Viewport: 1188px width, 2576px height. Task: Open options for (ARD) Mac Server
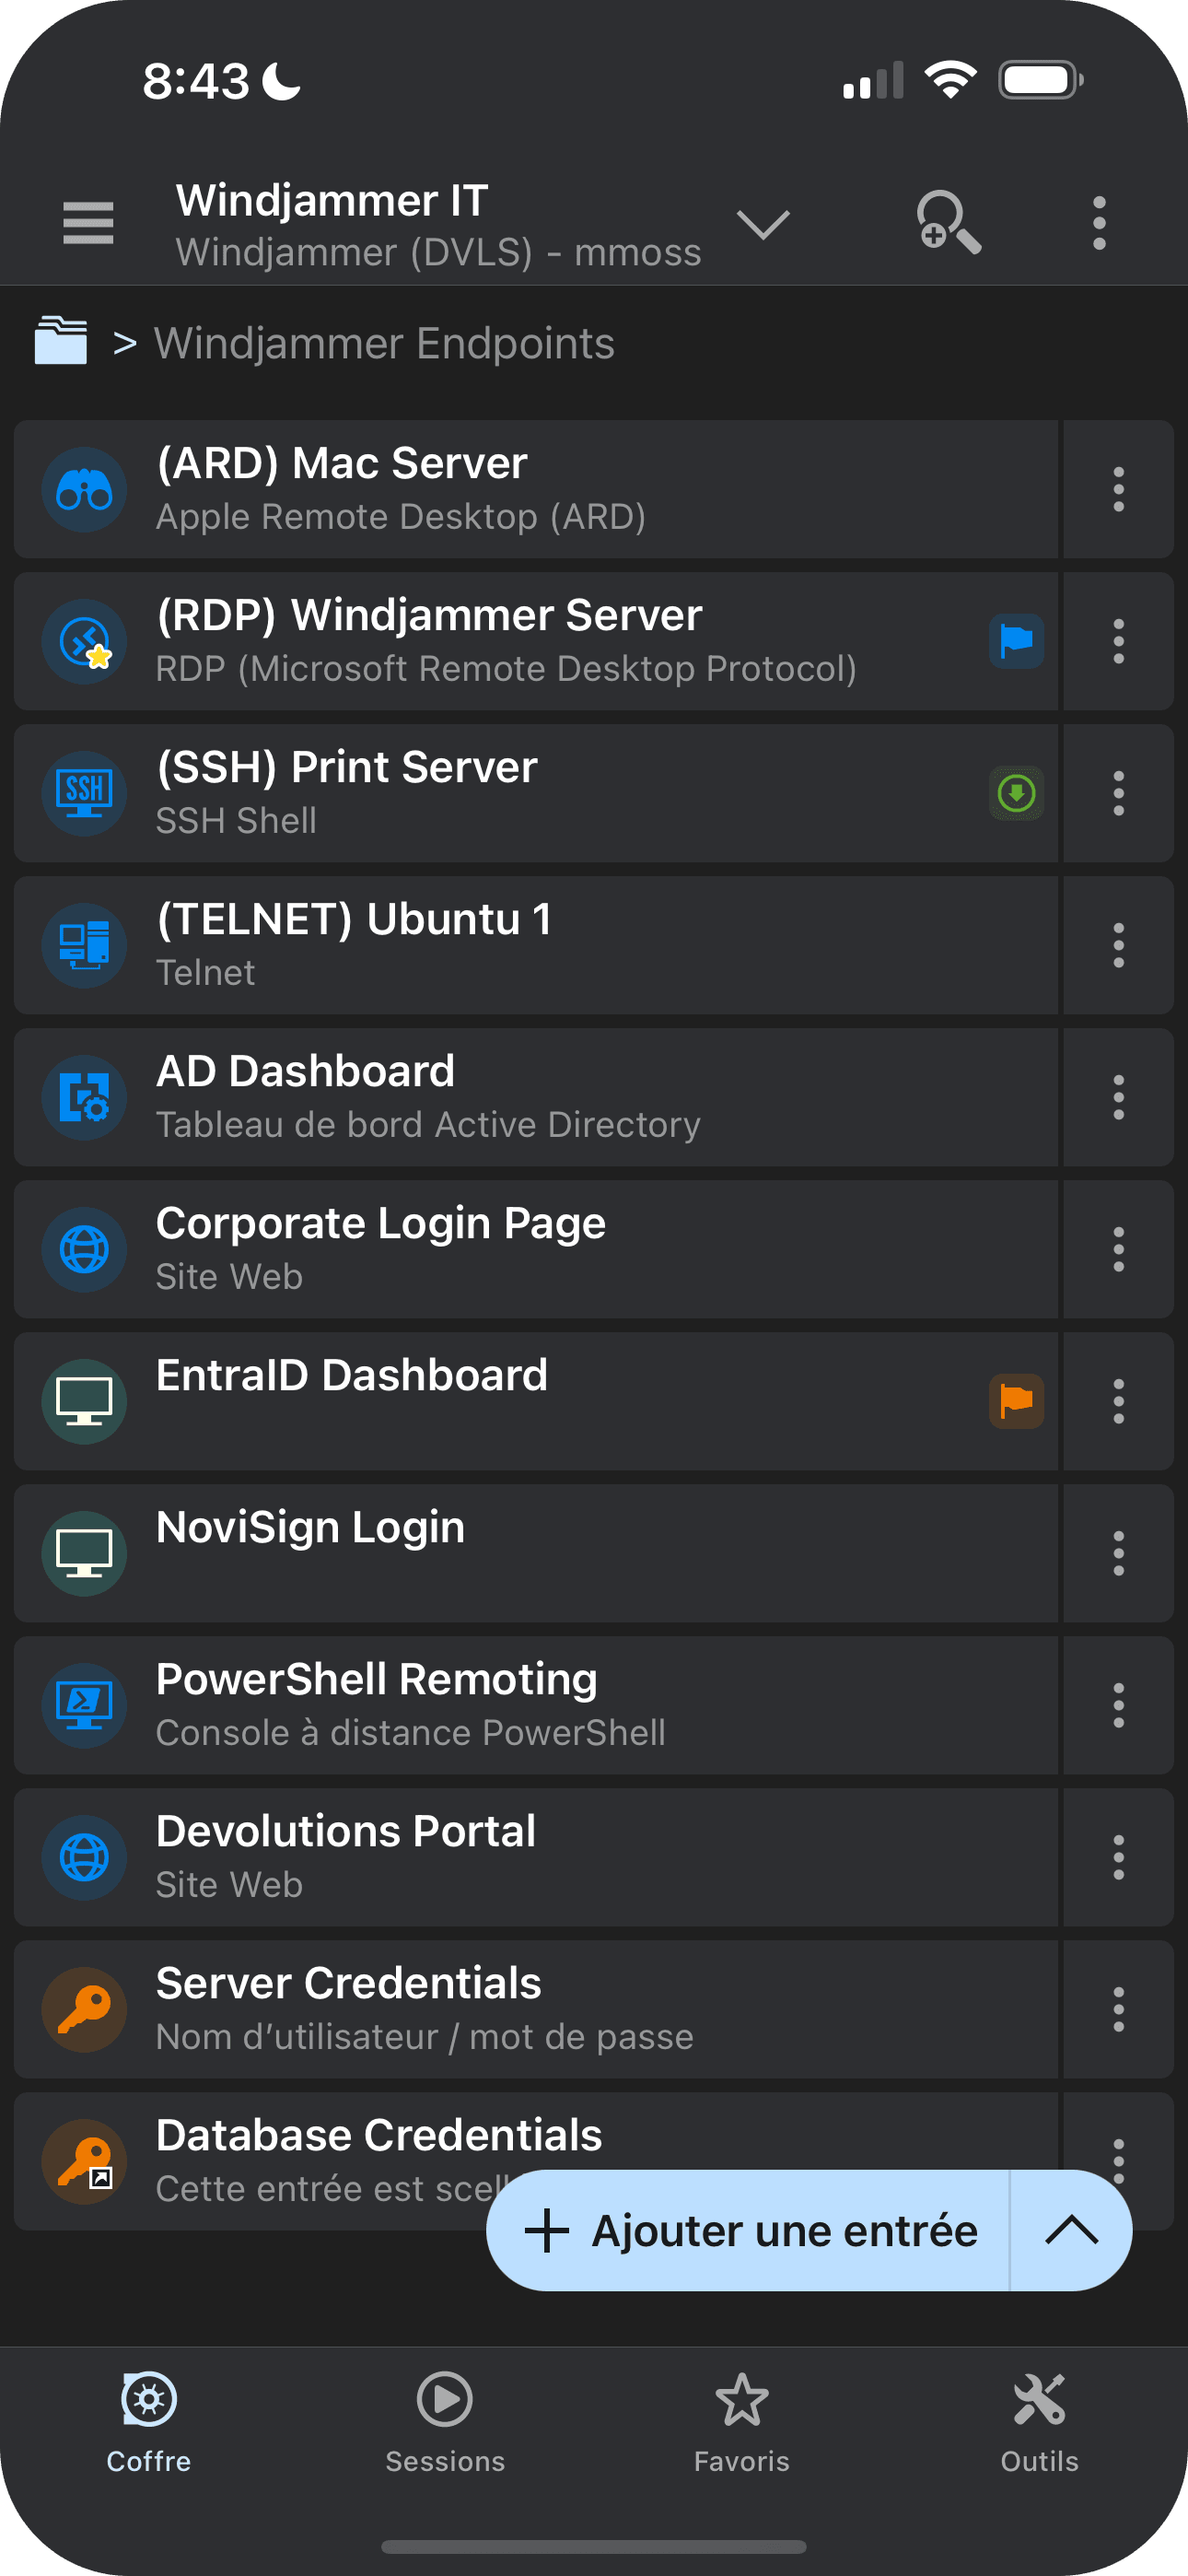point(1118,489)
